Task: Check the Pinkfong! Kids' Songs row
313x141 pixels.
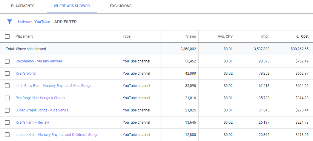Action: [7, 98]
